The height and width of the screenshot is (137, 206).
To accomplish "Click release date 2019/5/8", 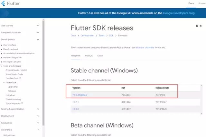I will pos(160,95).
